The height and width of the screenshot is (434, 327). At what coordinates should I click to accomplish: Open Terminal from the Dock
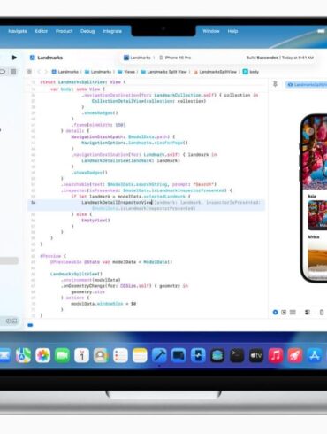237,355
